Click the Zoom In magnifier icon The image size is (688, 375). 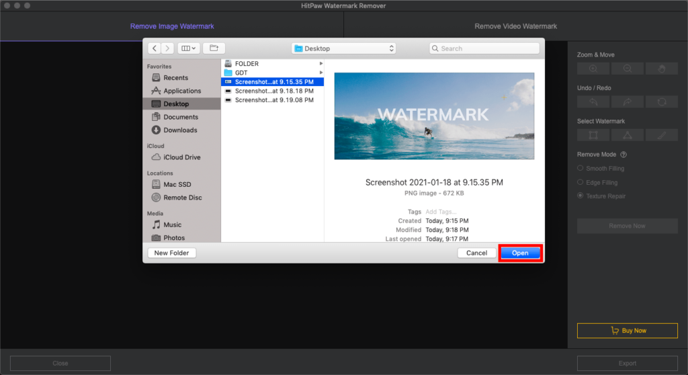pyautogui.click(x=593, y=69)
